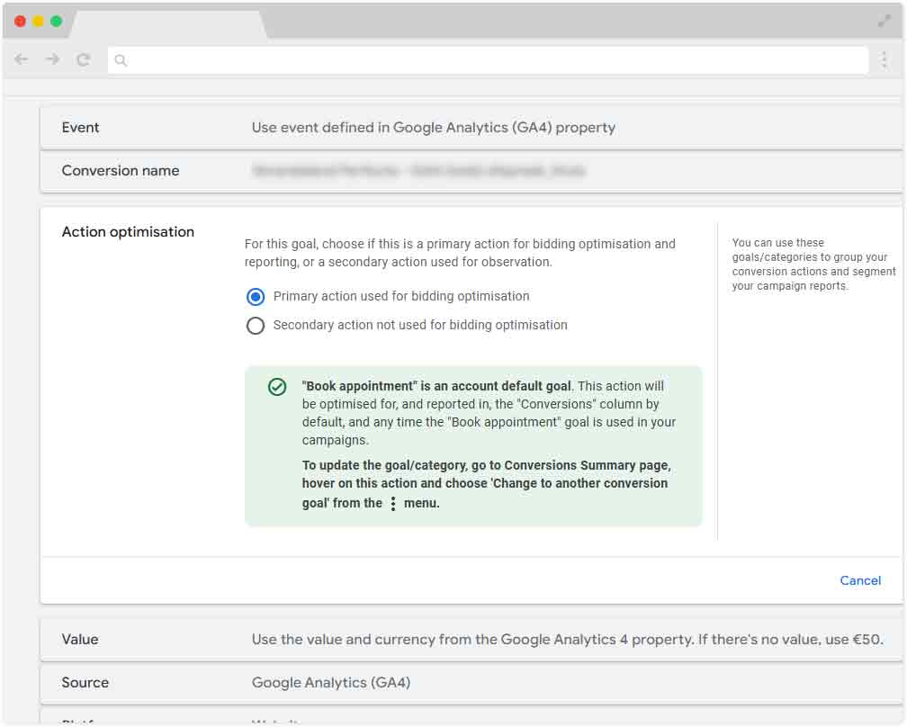907x727 pixels.
Task: Click 'Use event defined in Google Analytics (GA4) property'
Action: click(434, 128)
